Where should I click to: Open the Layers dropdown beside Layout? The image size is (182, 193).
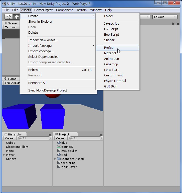pos(145,17)
